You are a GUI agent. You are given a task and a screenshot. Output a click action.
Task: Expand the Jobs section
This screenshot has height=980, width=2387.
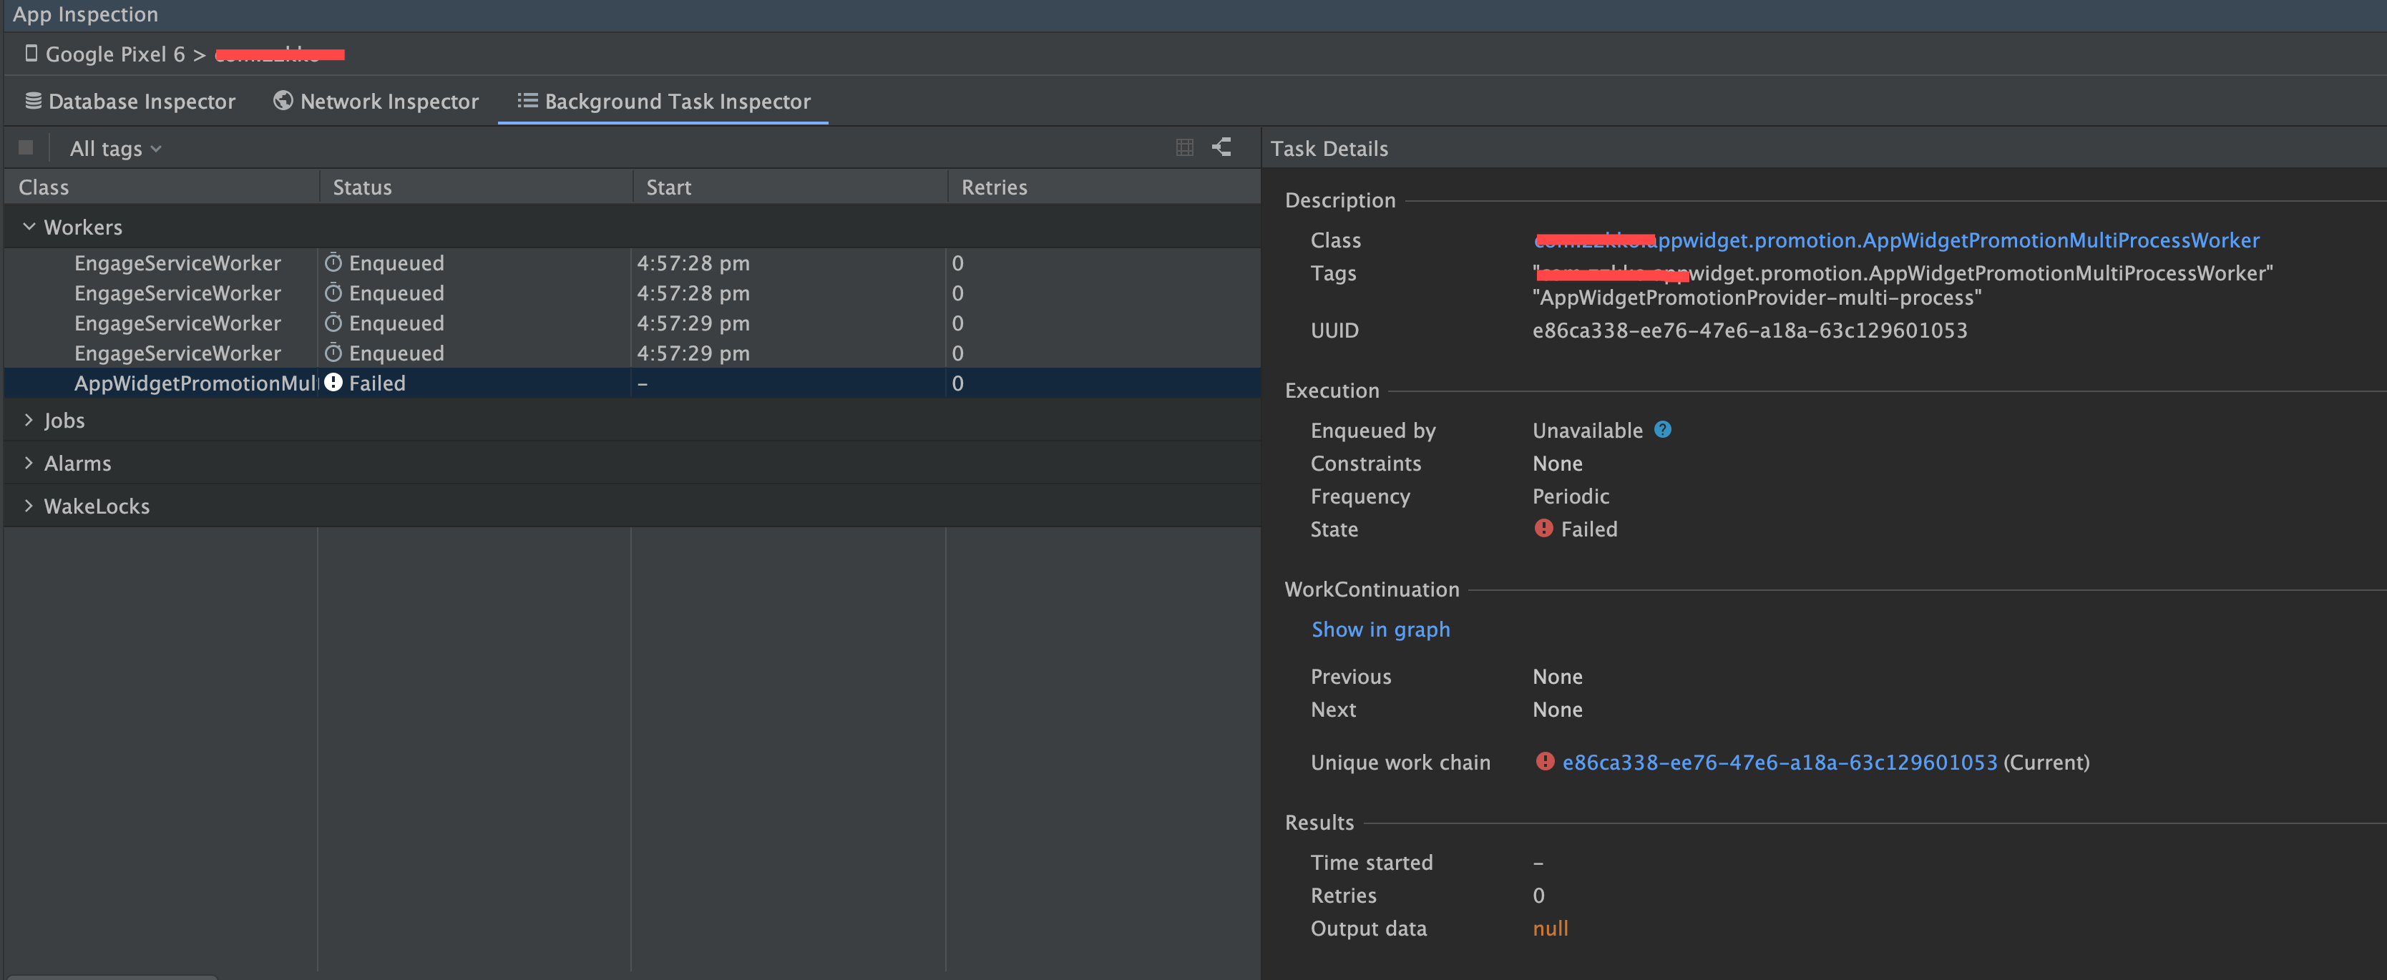29,420
